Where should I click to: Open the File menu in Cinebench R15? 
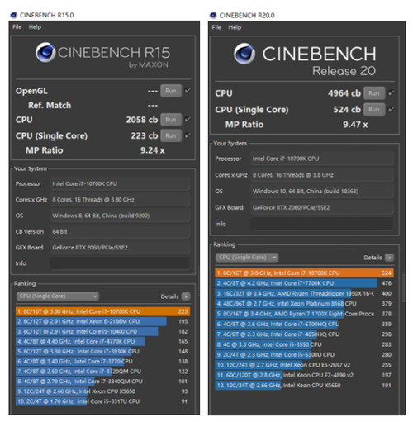point(17,27)
